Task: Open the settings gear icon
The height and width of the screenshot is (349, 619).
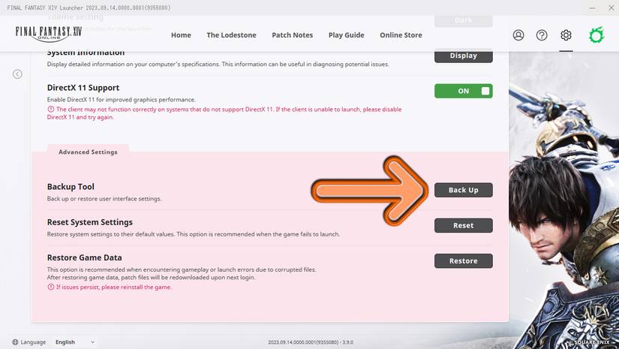Action: pos(566,35)
